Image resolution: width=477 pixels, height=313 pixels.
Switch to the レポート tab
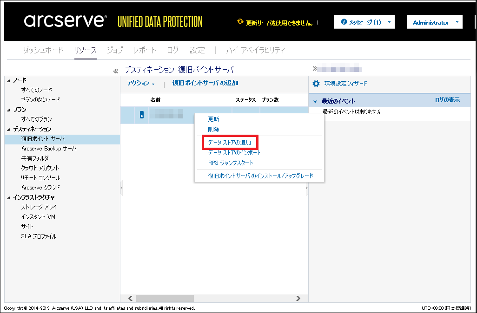point(145,50)
